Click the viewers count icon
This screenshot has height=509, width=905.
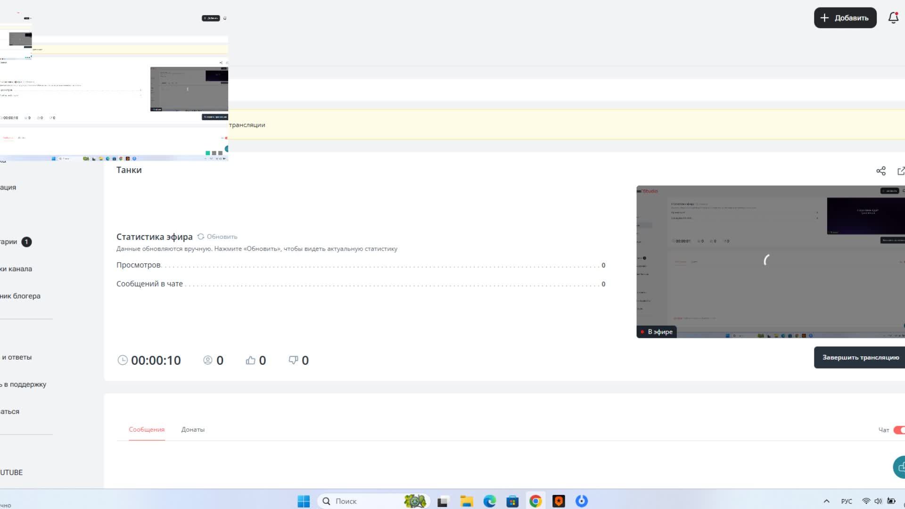pyautogui.click(x=207, y=361)
